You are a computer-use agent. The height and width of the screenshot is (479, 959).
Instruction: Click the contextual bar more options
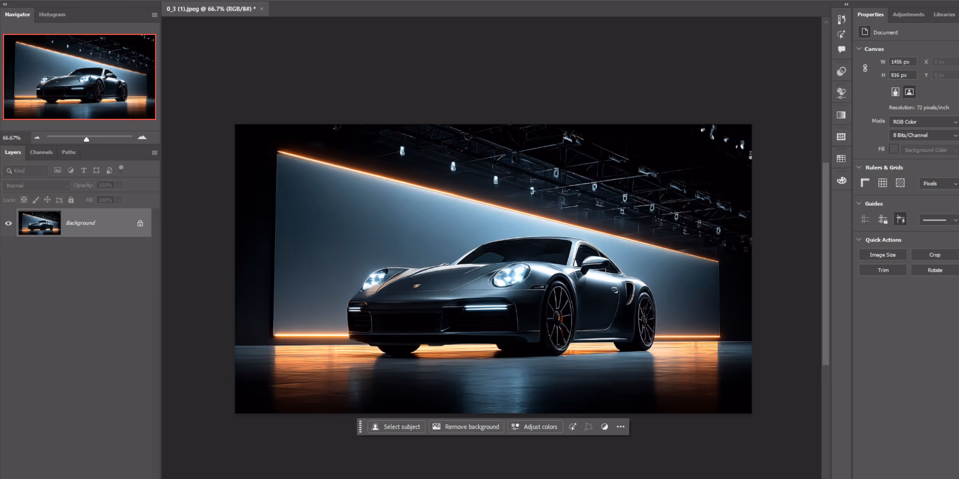pos(620,427)
